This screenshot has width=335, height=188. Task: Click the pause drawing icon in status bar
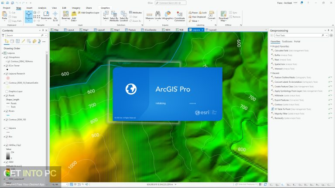260,185
